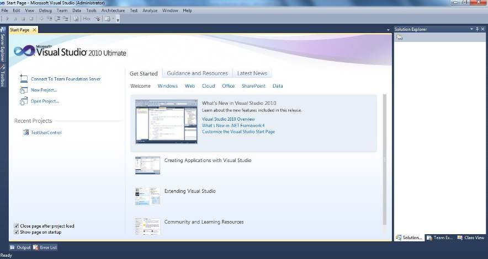Open TestUserControl recent project

[x=46, y=133]
